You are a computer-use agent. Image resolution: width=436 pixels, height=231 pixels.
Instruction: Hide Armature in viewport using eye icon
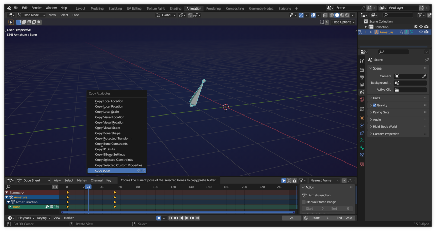coord(421,32)
